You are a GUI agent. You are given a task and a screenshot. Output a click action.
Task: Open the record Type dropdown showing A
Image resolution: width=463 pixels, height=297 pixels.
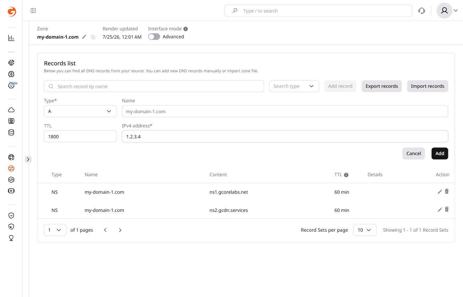(80, 111)
